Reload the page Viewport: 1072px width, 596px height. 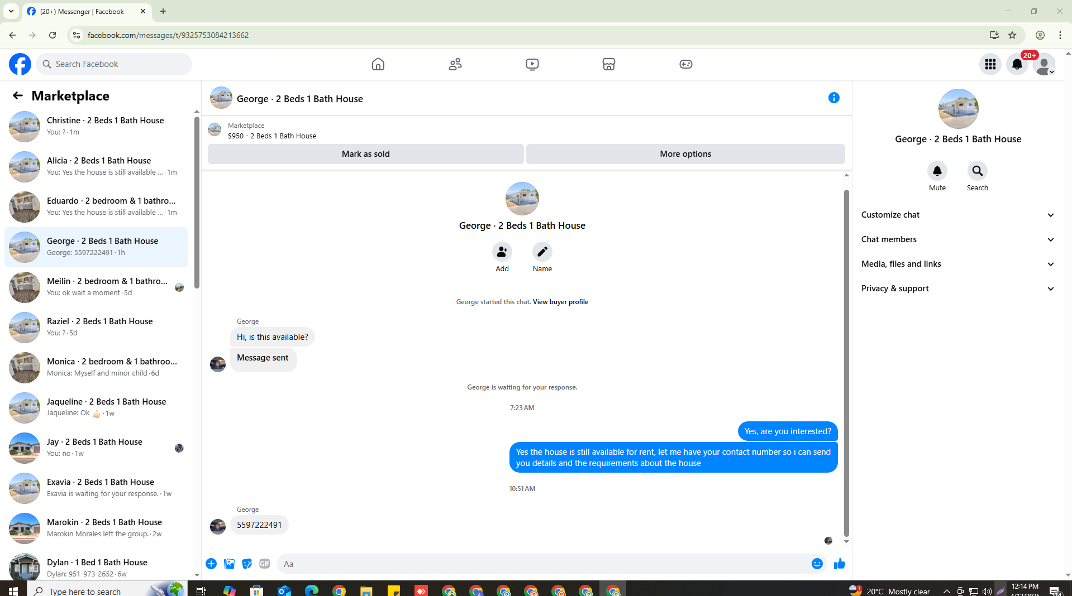[53, 35]
